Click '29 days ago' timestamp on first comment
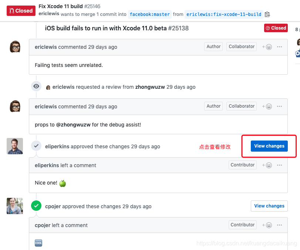The height and width of the screenshot is (250, 300). tap(102, 47)
